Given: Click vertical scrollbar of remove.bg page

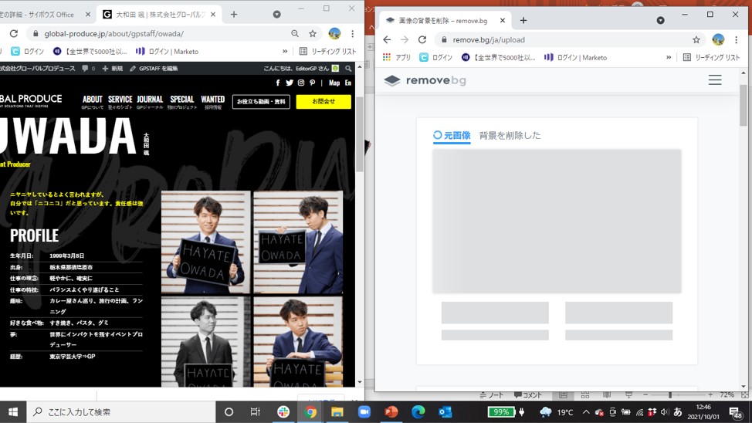Looking at the screenshot, I should 744,106.
